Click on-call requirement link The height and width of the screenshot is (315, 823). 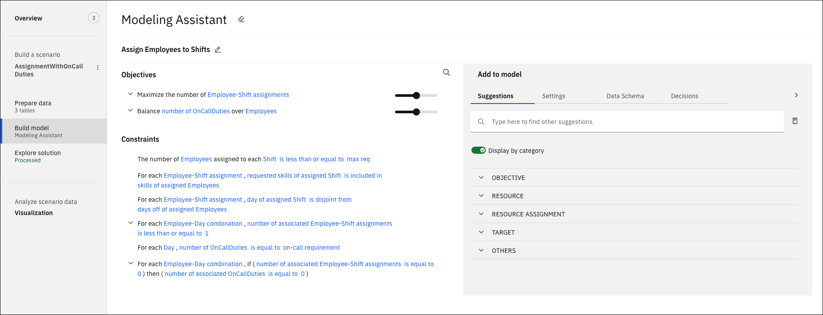312,247
